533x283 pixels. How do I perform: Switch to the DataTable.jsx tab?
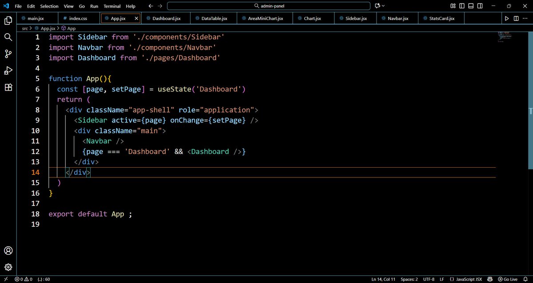[x=214, y=19]
